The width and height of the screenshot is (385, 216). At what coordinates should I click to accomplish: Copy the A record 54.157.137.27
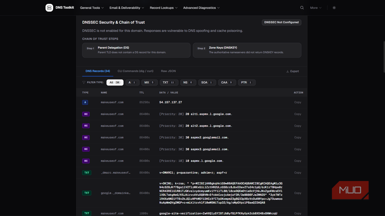point(298,102)
